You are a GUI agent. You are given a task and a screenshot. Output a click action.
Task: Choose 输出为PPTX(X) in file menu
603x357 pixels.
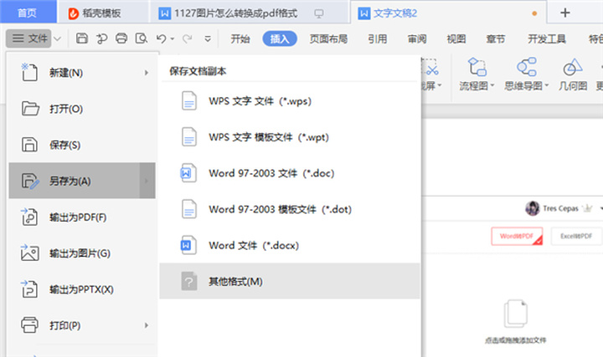(82, 289)
